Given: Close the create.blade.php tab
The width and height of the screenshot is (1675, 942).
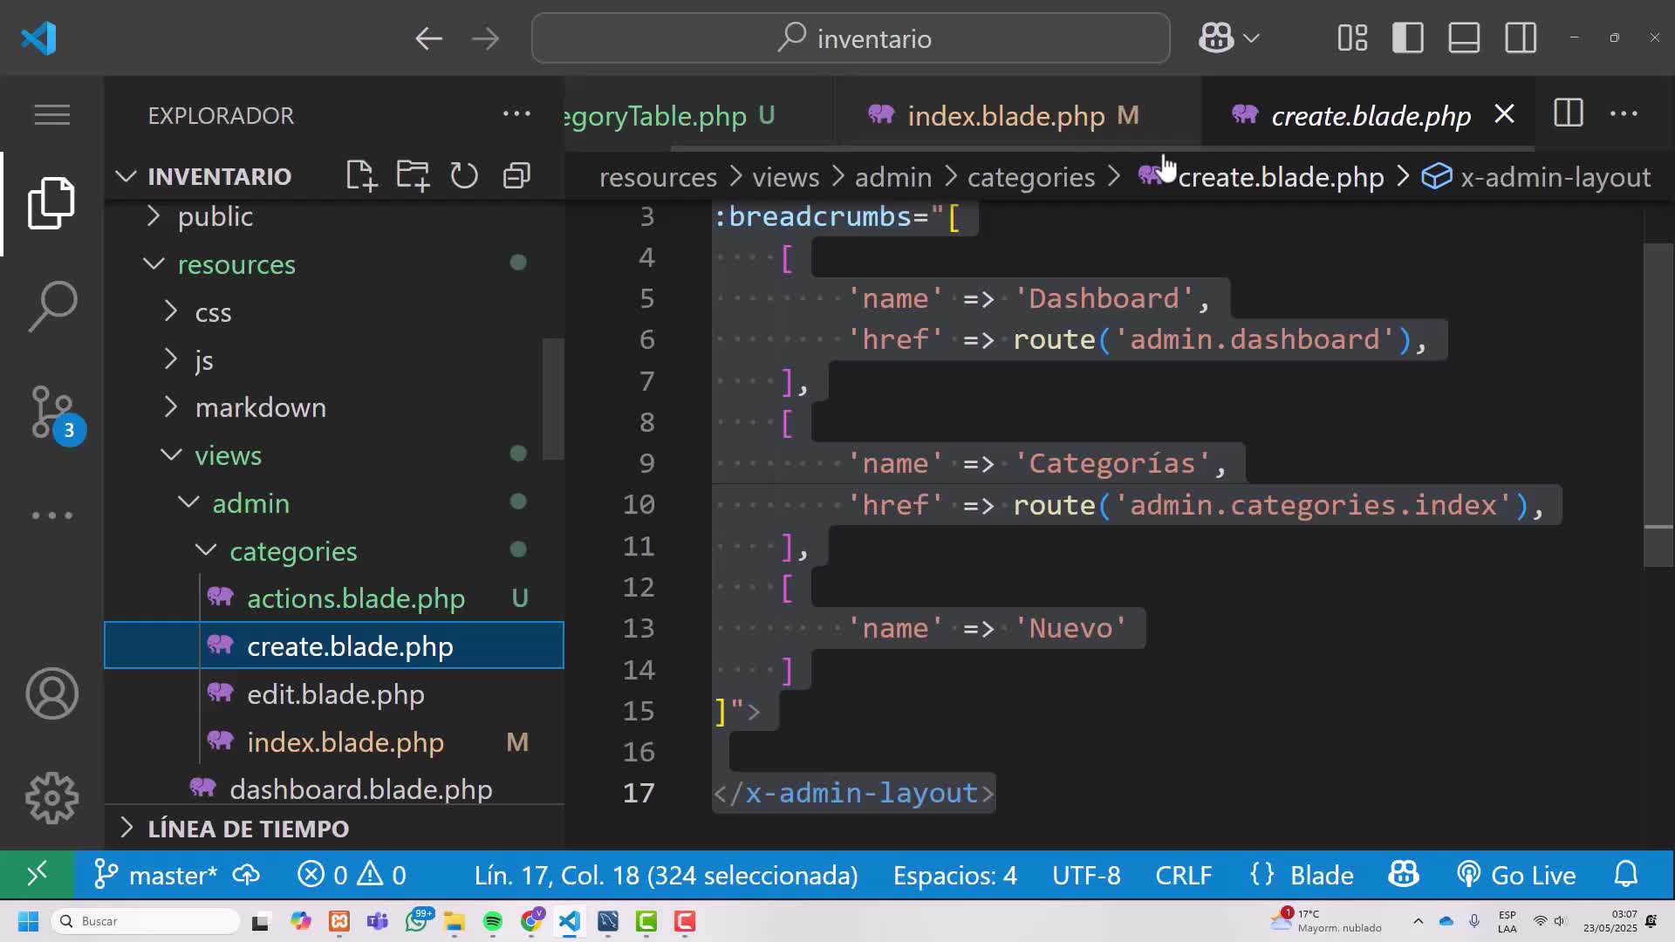Looking at the screenshot, I should pos(1504,114).
